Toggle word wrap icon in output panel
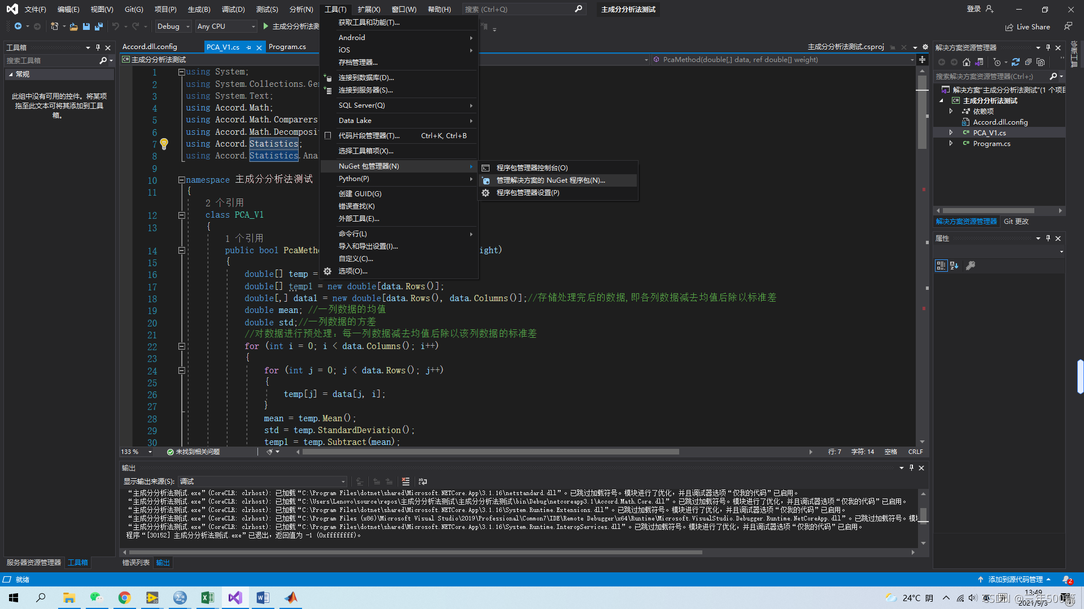Screen dimensions: 1084x609 click(423, 481)
